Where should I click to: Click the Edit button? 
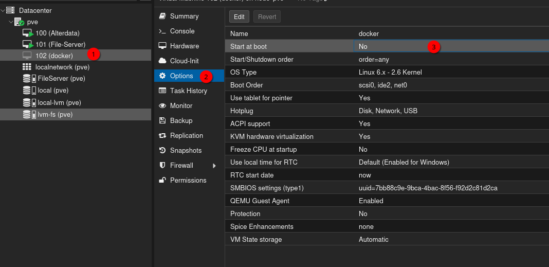pyautogui.click(x=239, y=16)
